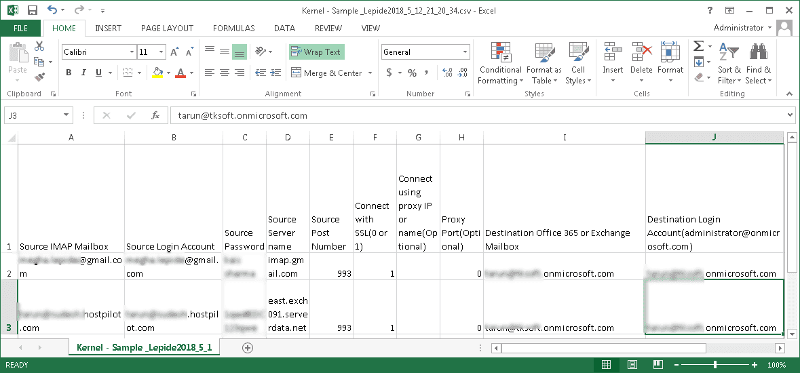The image size is (800, 373).
Task: Click the Cut scissors icon
Action: point(39,46)
